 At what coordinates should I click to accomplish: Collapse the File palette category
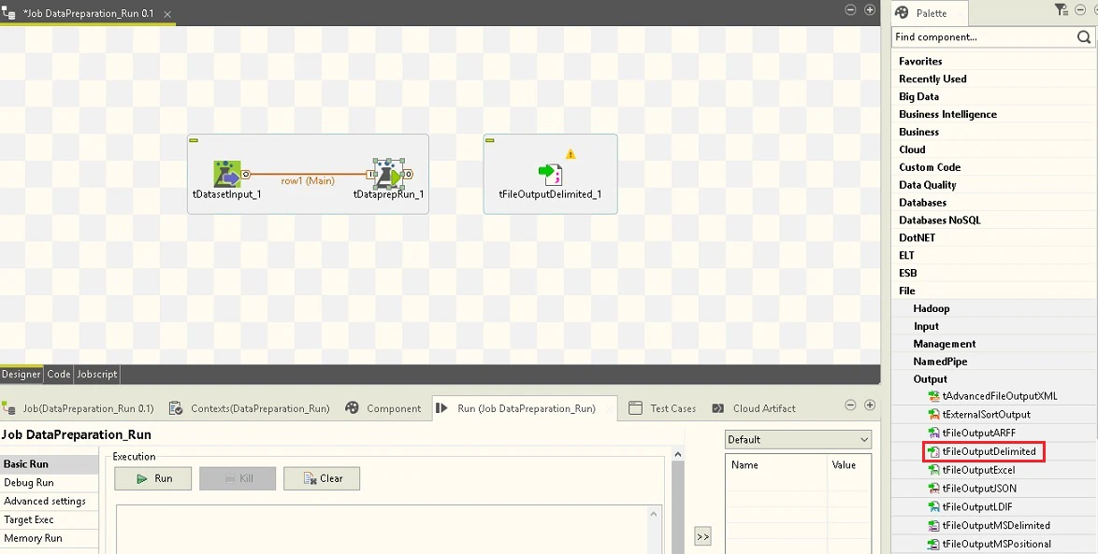click(907, 291)
